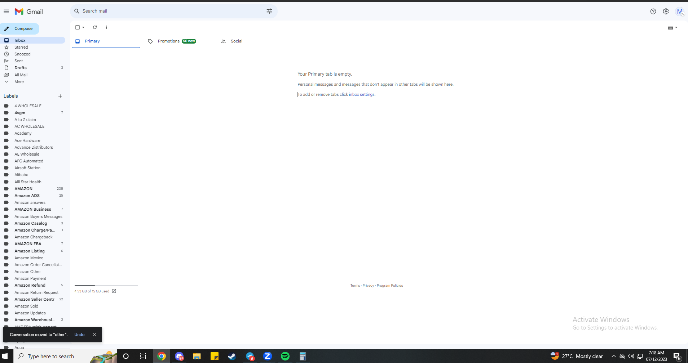Click the storage usage progress bar
The height and width of the screenshot is (363, 688).
pos(106,286)
